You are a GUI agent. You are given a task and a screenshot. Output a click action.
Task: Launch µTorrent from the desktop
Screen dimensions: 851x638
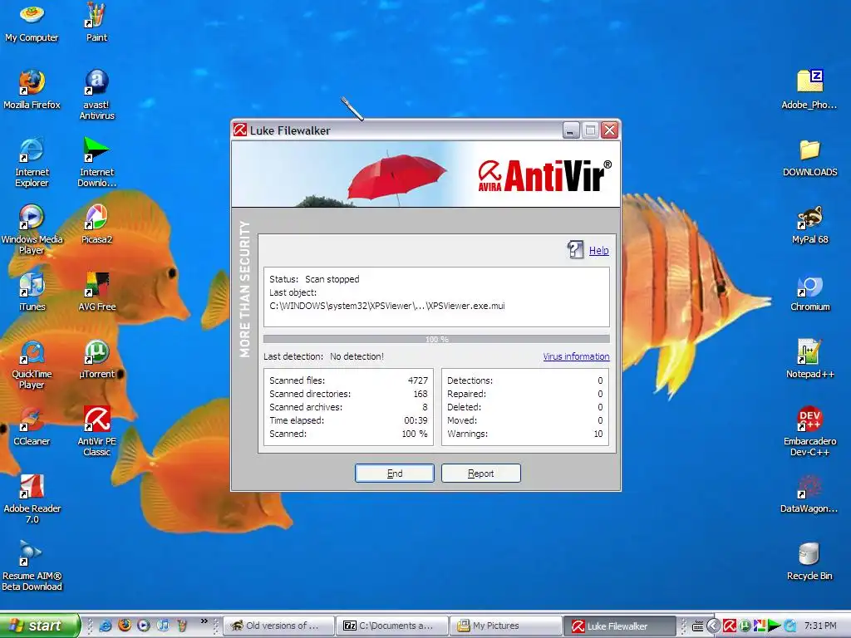pyautogui.click(x=96, y=359)
